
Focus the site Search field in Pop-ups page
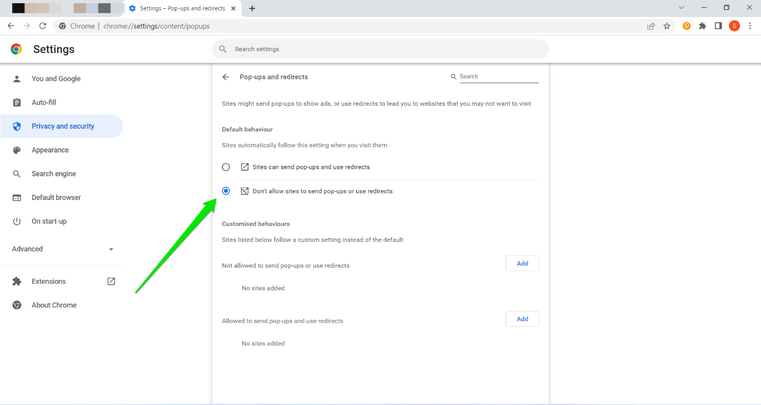pyautogui.click(x=499, y=77)
